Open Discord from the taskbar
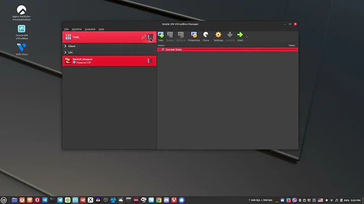 coord(166,200)
